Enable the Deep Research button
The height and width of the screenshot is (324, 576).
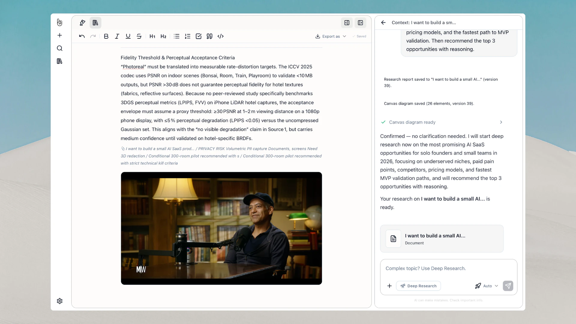418,286
